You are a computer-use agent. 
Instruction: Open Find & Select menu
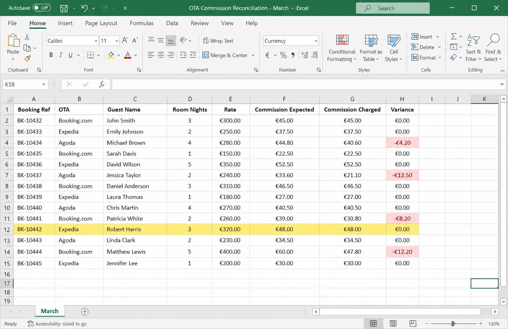(x=493, y=48)
